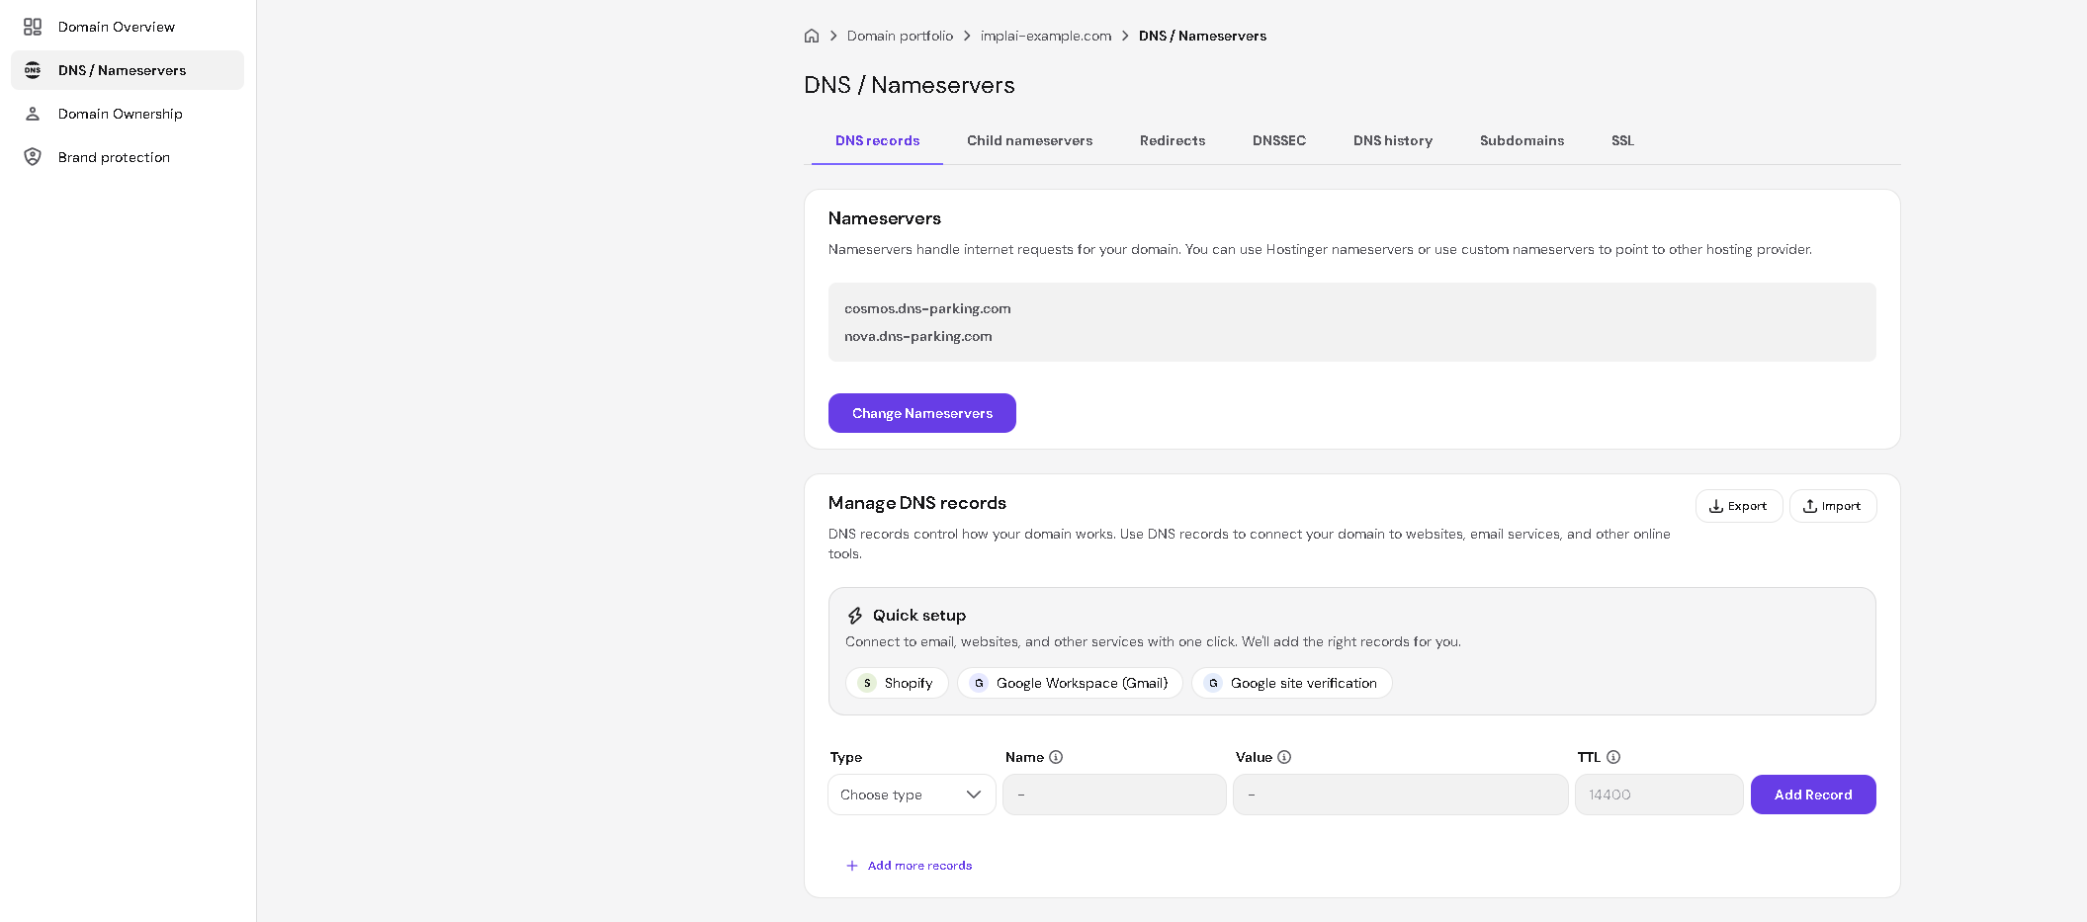Viewport: 2087px width, 922px height.
Task: Focus the Name input field
Action: 1114,795
